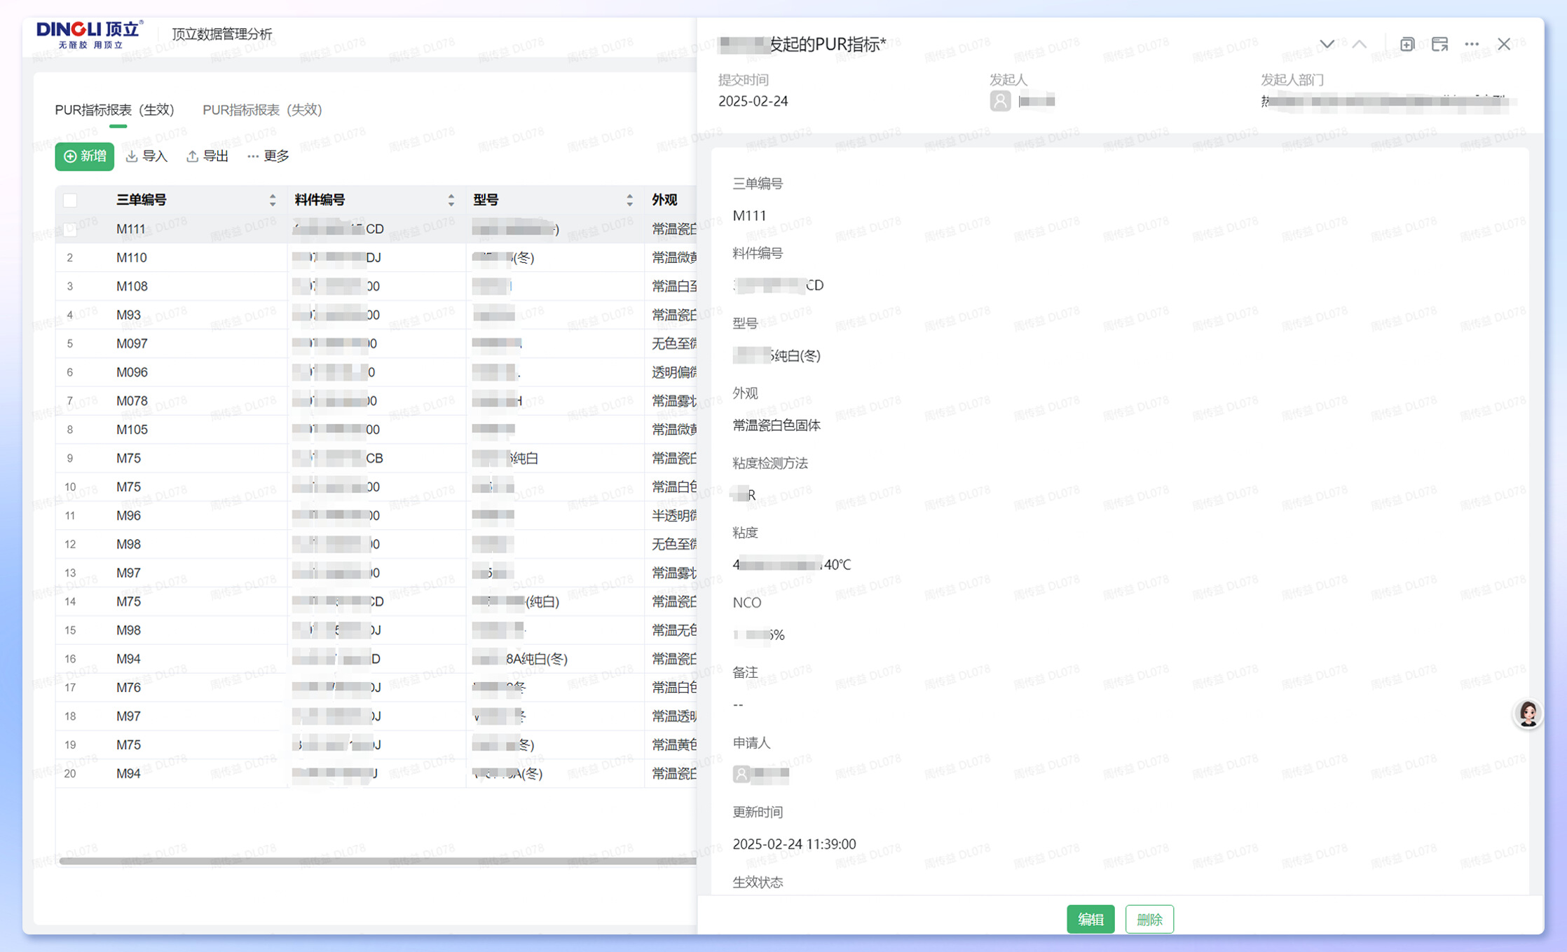Image resolution: width=1567 pixels, height=952 pixels.
Task: Click the 编辑 button
Action: 1090,919
